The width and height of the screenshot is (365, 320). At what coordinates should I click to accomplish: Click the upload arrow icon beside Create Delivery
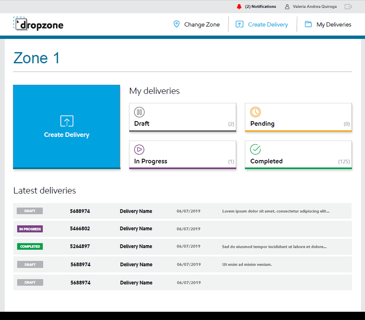click(240, 24)
